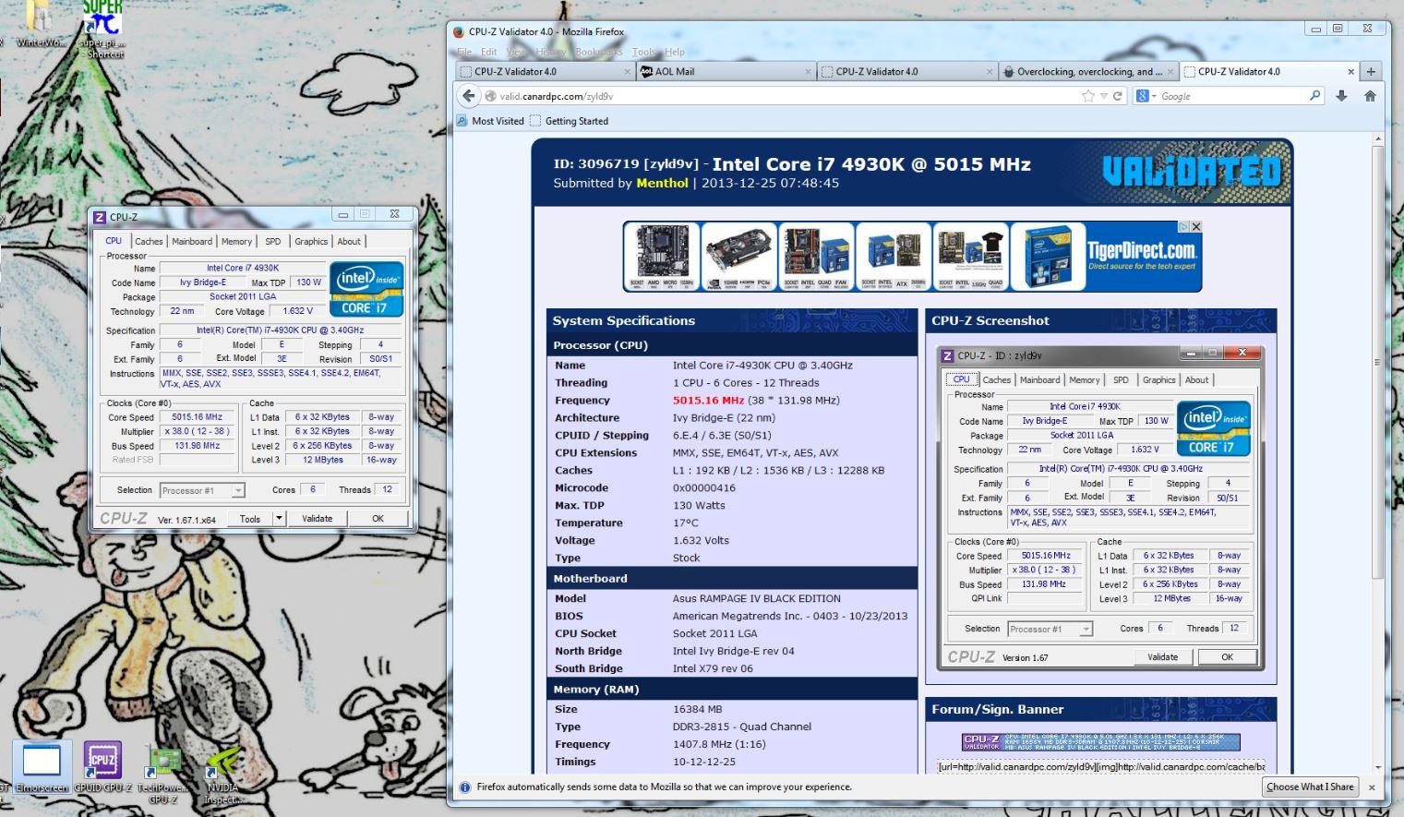Switch to the Caches tab in CPU-Z
Image resolution: width=1404 pixels, height=817 pixels.
[x=149, y=241]
